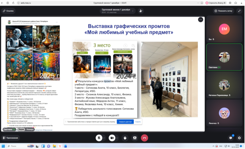Select Наталья Перепелица's participant tile
Screen dimensions: 245x149
224,85
